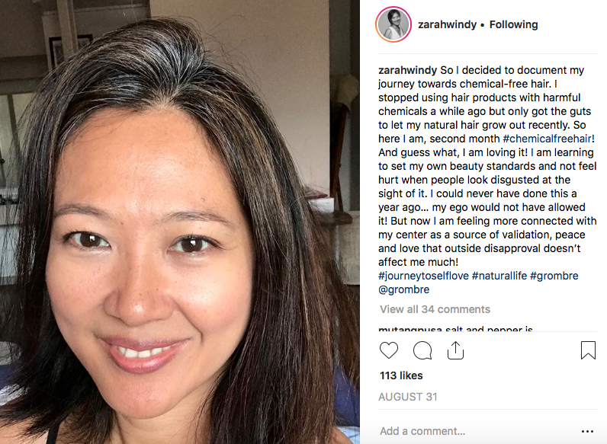Viewport: 607px width, 444px height.
Task: Visit the @grombre mentioned profile
Action: click(x=403, y=289)
